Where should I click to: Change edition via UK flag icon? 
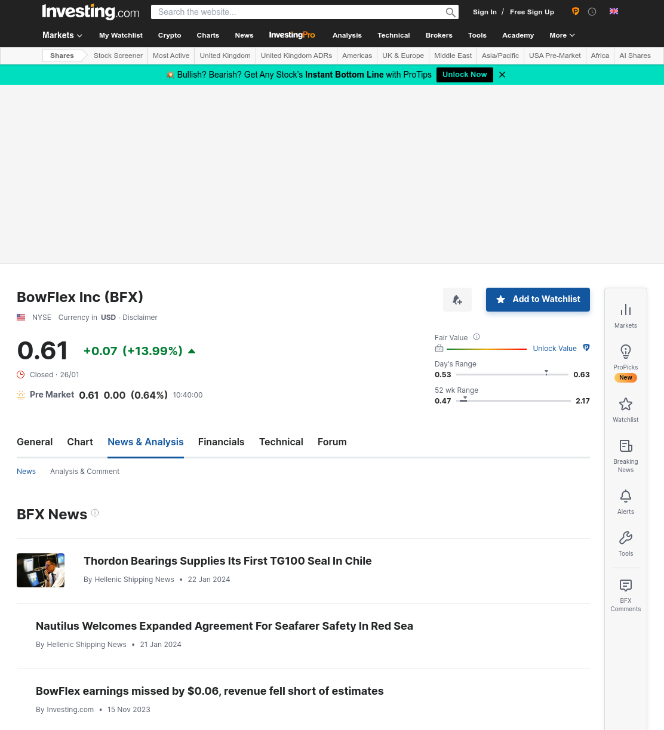pyautogui.click(x=614, y=11)
